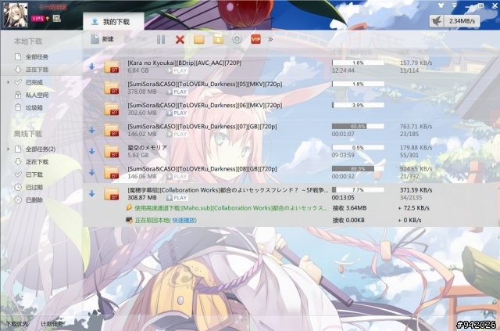The width and height of the screenshot is (500, 331).
Task: Click the 80.3% progress bar
Action: (358, 169)
